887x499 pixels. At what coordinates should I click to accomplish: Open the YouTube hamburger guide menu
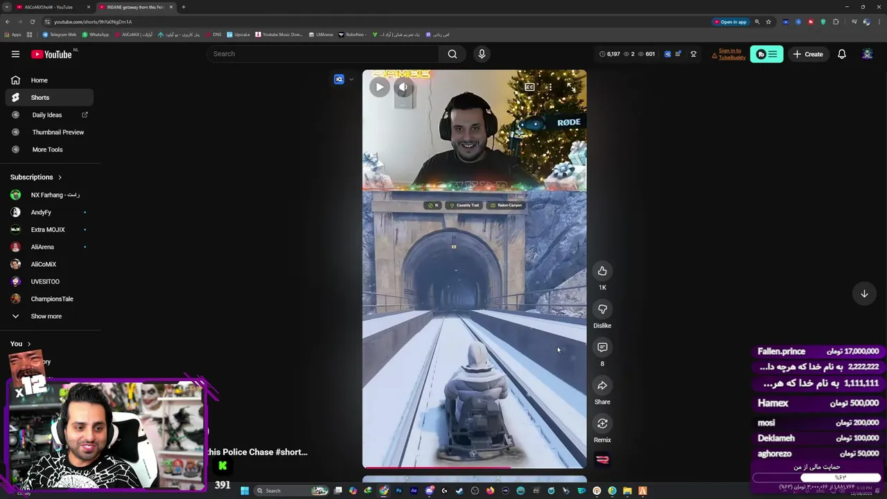tap(15, 54)
